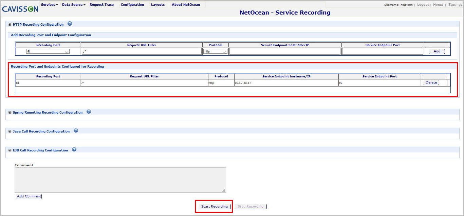Open the Recording Port dropdown

[48, 51]
